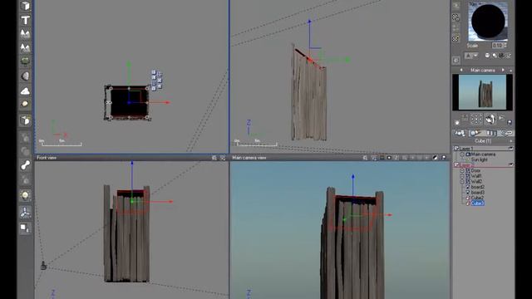The image size is (532, 299).
Task: Select the planet/sphere object tool
Action: point(25,104)
